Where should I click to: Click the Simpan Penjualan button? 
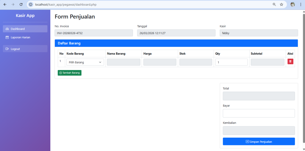coord(259,142)
